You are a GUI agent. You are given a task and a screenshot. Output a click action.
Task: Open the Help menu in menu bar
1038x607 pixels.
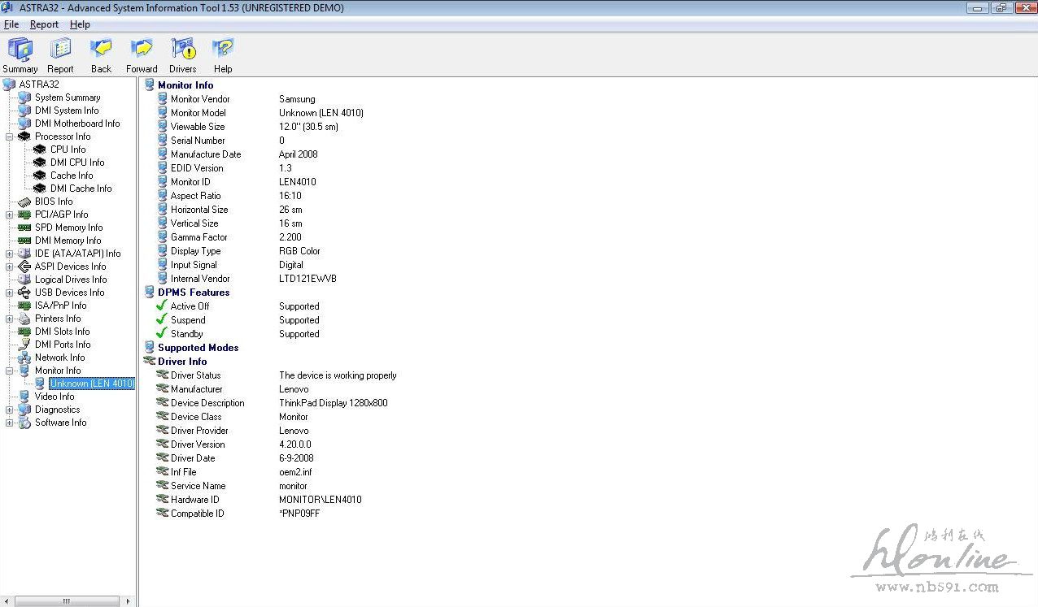point(80,24)
